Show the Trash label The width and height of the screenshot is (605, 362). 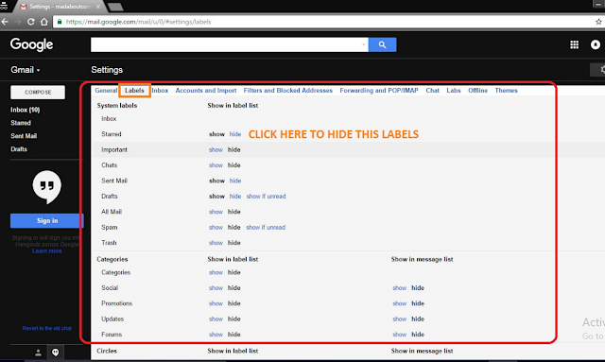pos(216,243)
